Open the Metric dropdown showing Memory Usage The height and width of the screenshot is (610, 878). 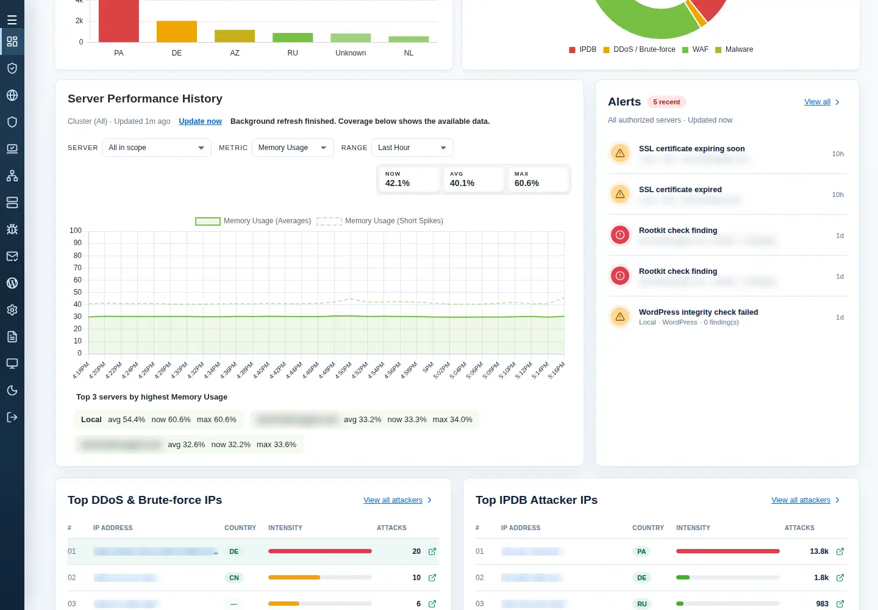point(293,148)
